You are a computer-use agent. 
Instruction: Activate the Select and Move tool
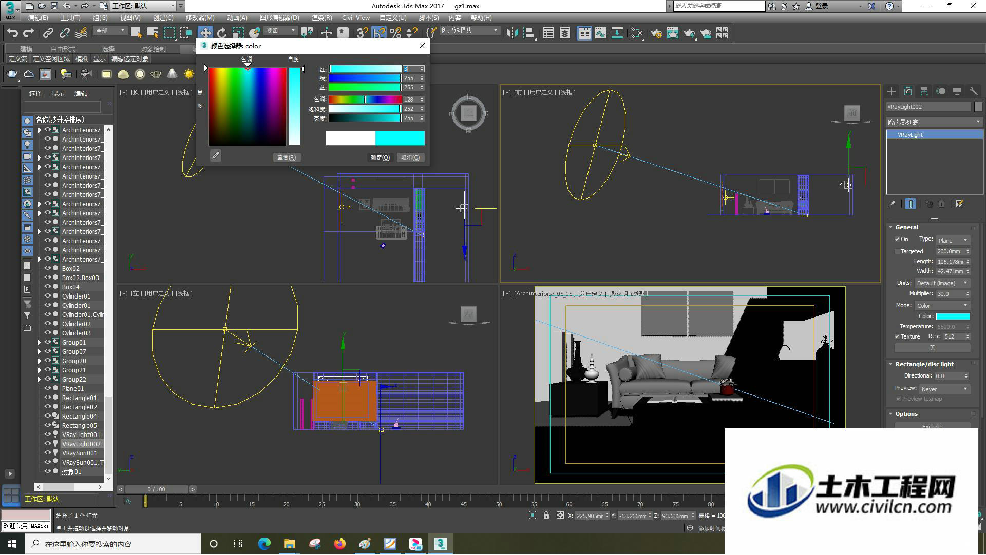205,33
